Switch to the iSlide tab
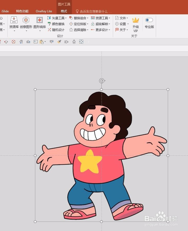 [x=5, y=11]
